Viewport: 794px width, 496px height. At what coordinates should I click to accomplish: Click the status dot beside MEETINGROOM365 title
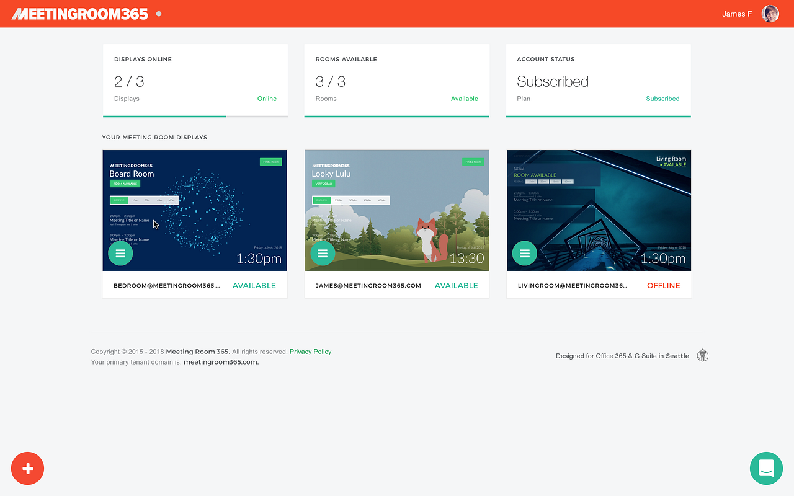click(158, 12)
